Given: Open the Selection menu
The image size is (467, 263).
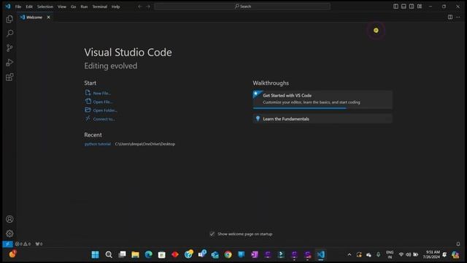Looking at the screenshot, I should [x=45, y=7].
